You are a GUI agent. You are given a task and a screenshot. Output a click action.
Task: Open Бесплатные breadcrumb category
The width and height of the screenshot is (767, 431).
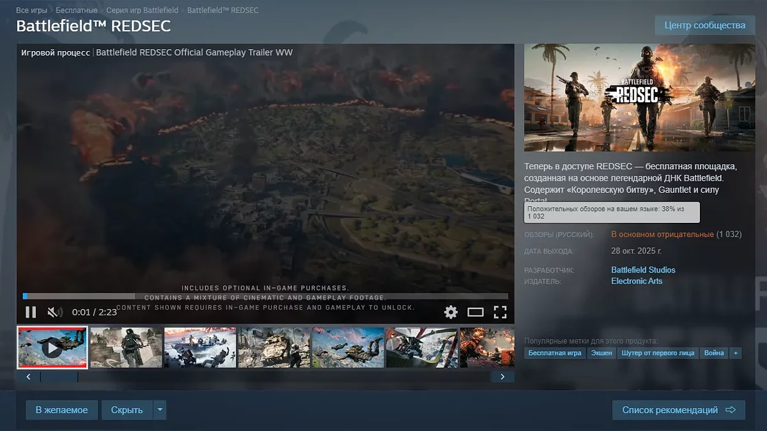(77, 10)
